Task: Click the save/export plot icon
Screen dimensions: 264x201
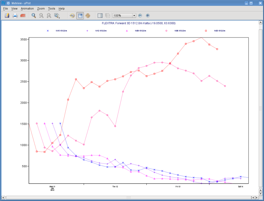Action: [7, 16]
